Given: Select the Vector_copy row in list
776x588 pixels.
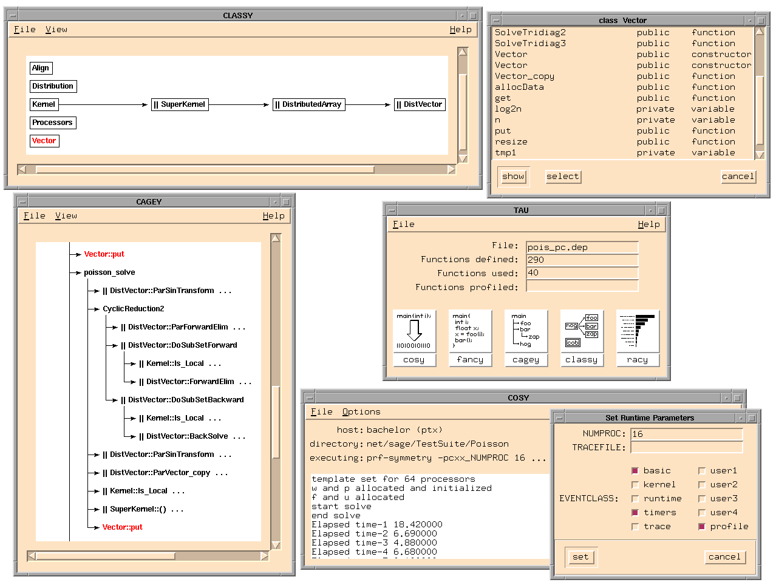Looking at the screenshot, I should click(622, 76).
